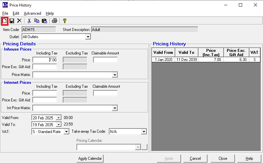Click the bottom Help button
The image size is (263, 164).
click(249, 158)
